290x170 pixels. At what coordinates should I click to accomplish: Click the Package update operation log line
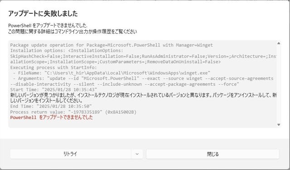[111, 45]
